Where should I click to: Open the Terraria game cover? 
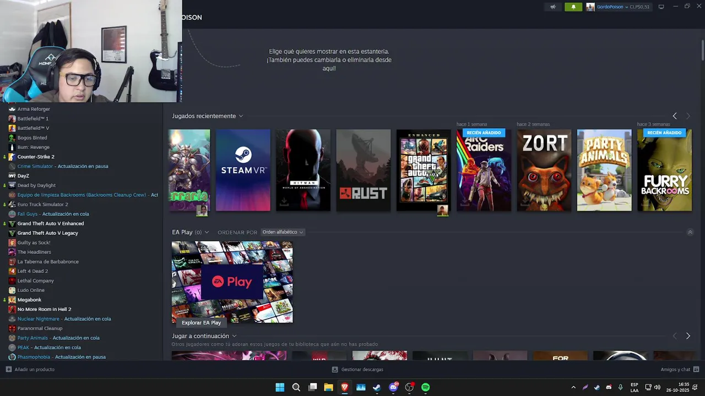tap(189, 170)
